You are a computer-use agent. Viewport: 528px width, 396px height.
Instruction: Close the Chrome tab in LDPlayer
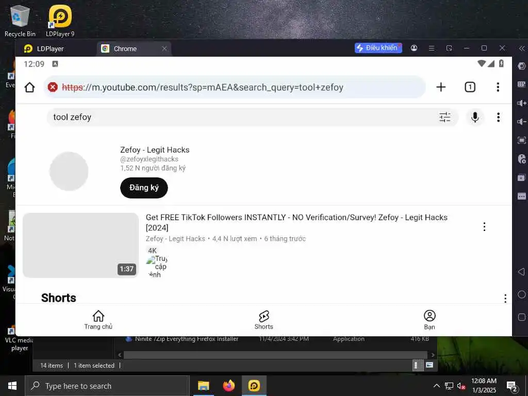(164, 49)
